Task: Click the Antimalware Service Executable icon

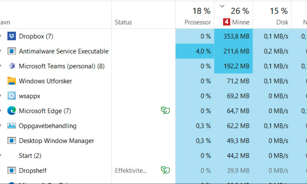Action: pos(11,51)
